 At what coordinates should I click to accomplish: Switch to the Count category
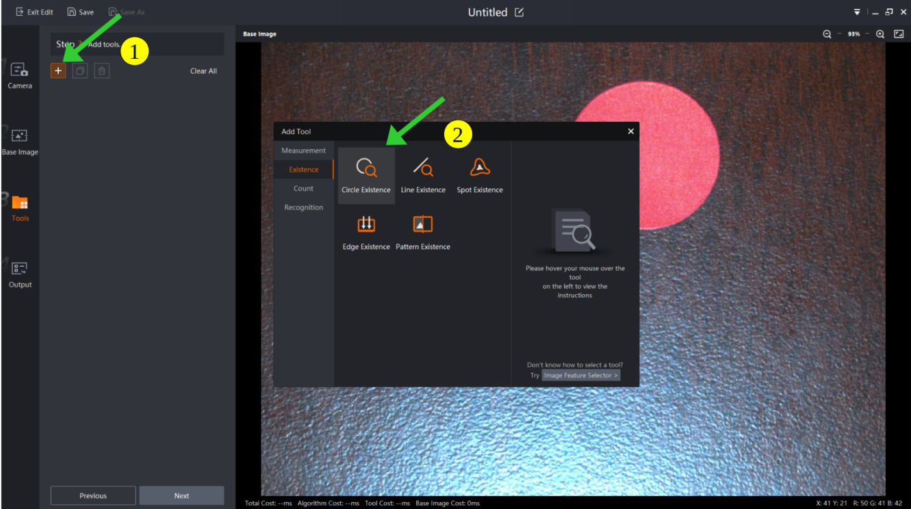pyautogui.click(x=303, y=188)
